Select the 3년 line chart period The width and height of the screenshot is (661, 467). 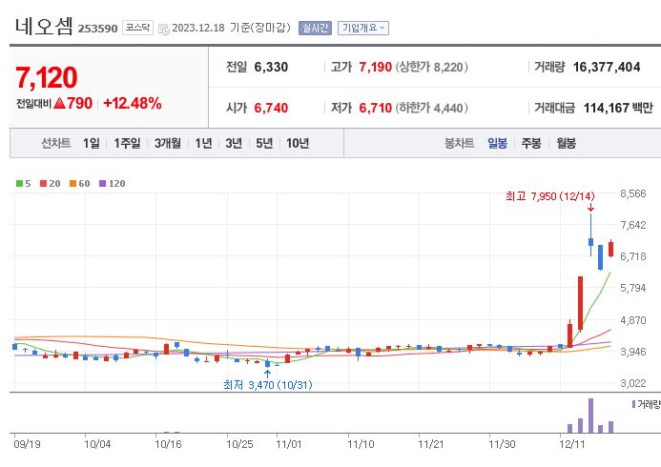[x=234, y=144]
